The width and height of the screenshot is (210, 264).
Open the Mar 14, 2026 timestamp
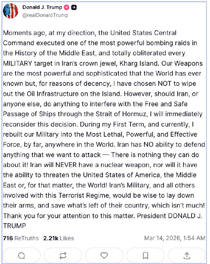pos(175,238)
